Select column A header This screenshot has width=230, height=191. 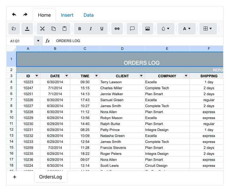(28, 49)
